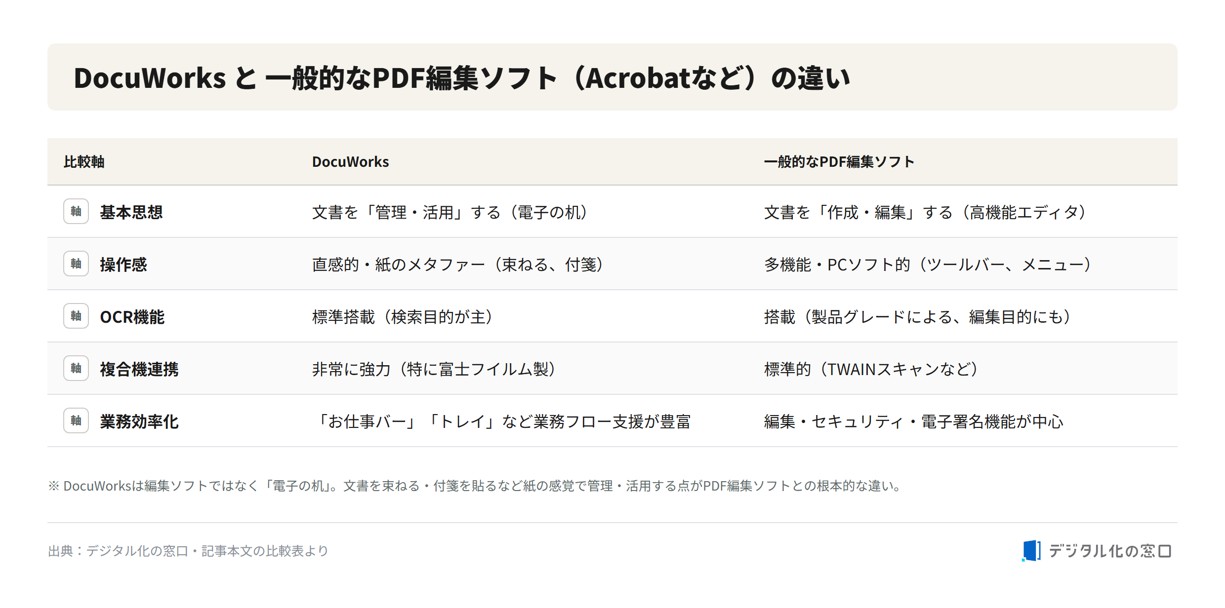
Task: Click the 軸 icon beside 業務効率化
Action: 76,420
